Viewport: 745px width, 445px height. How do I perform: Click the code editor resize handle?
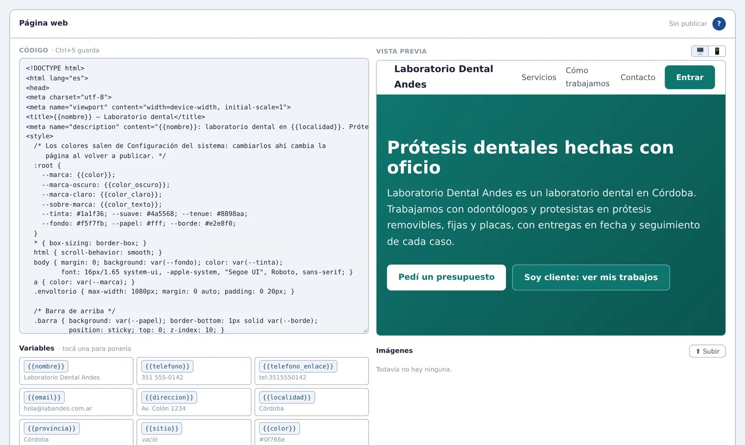pos(365,330)
